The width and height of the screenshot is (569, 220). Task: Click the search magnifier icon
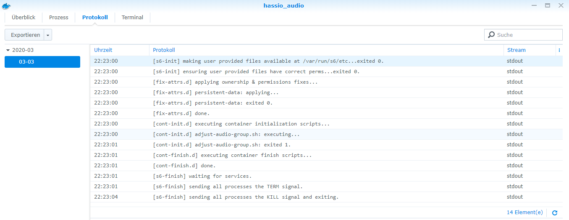click(x=491, y=35)
